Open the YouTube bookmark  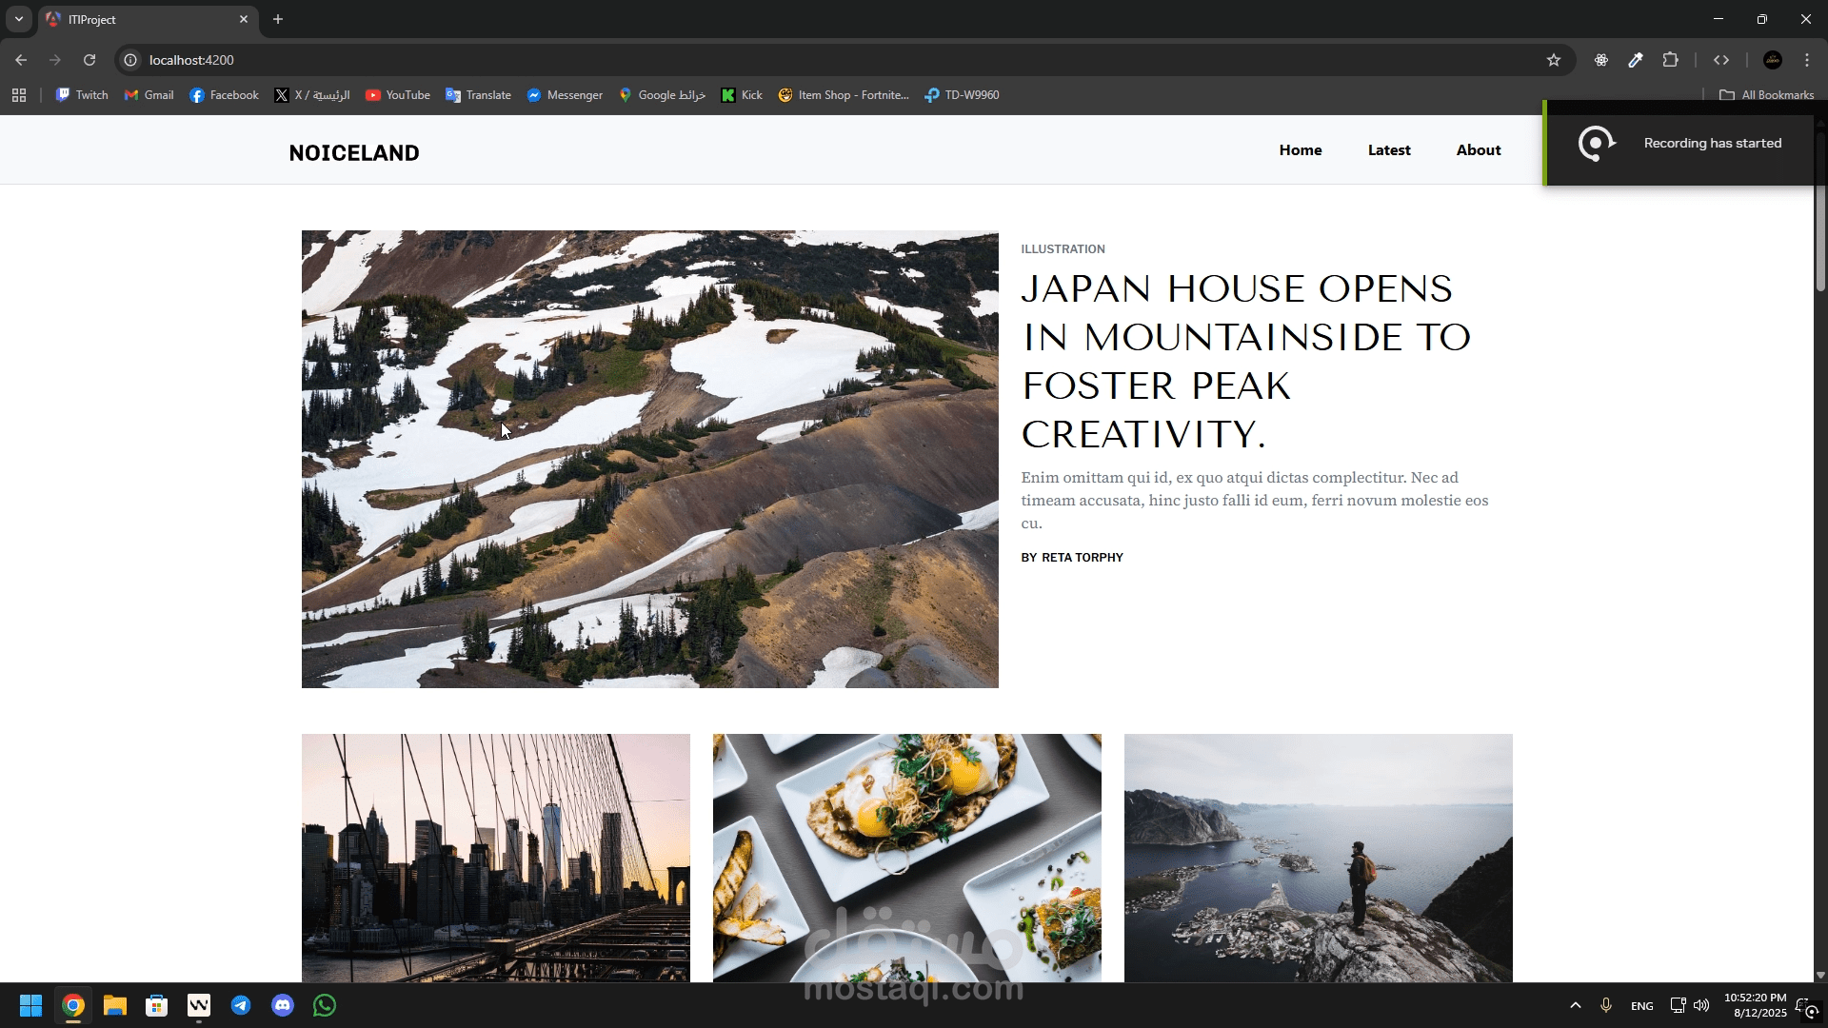(x=398, y=95)
